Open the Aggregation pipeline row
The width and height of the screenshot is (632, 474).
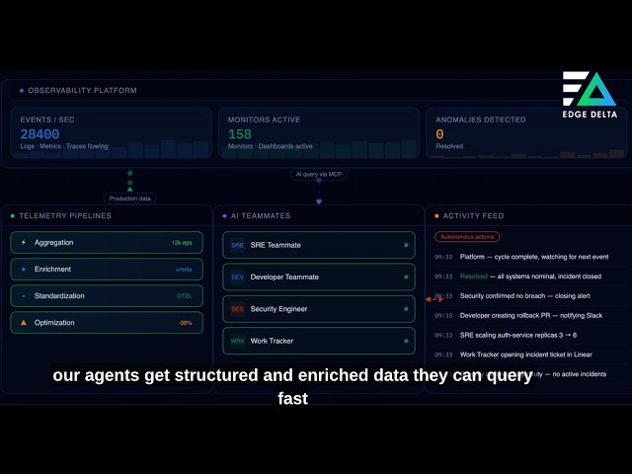[x=107, y=242]
